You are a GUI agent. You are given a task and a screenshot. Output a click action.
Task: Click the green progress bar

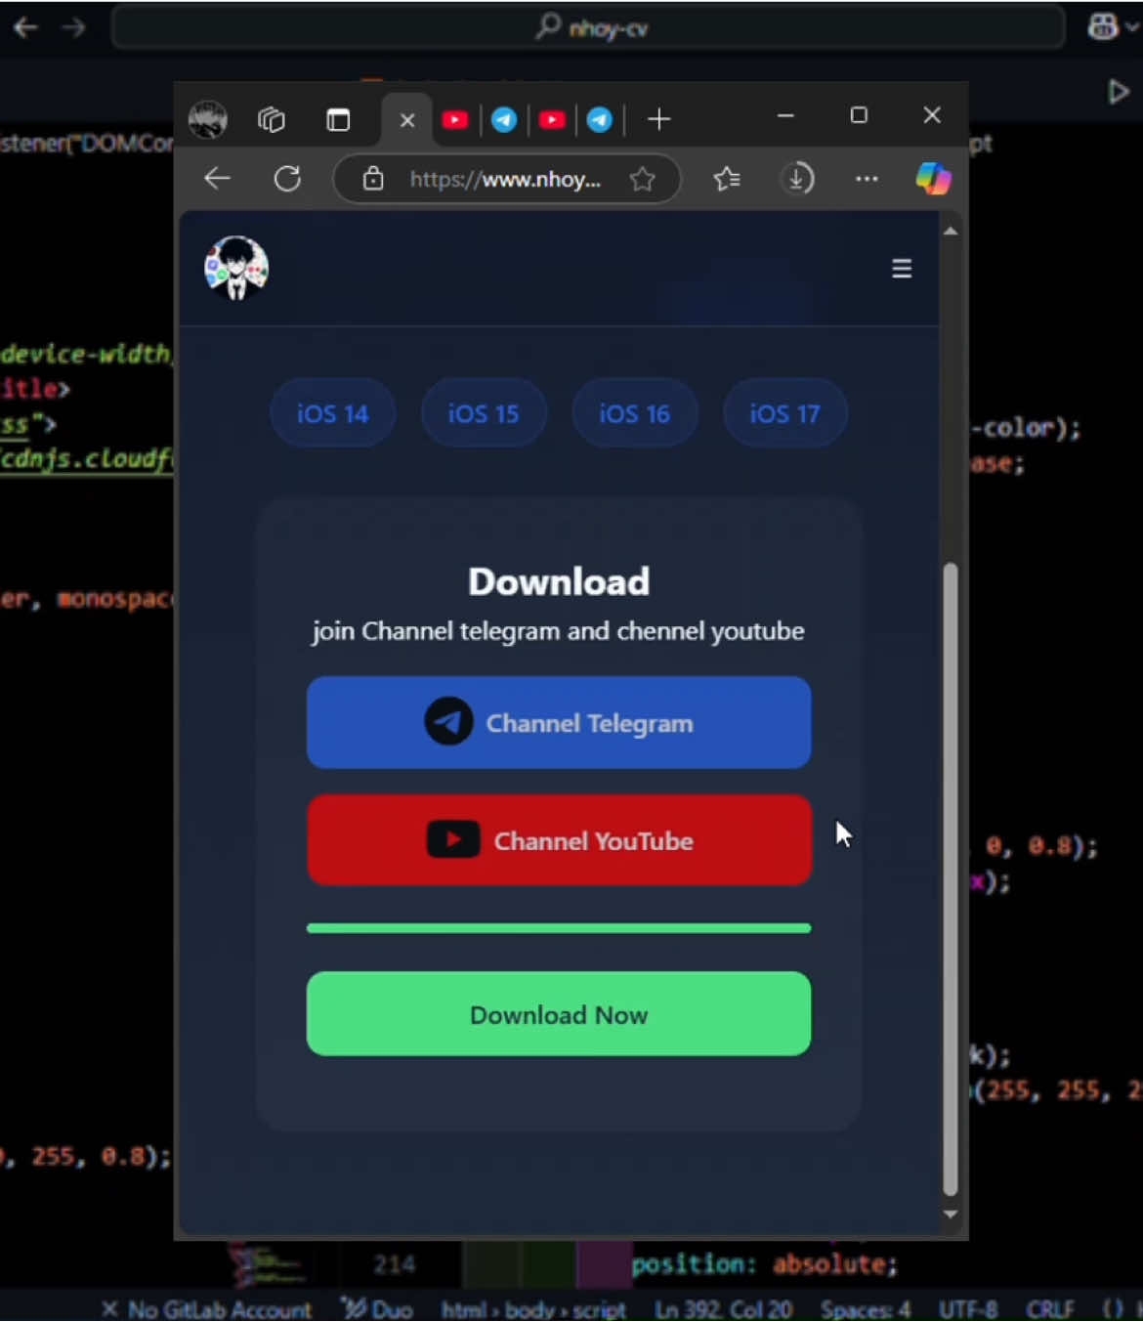559,928
